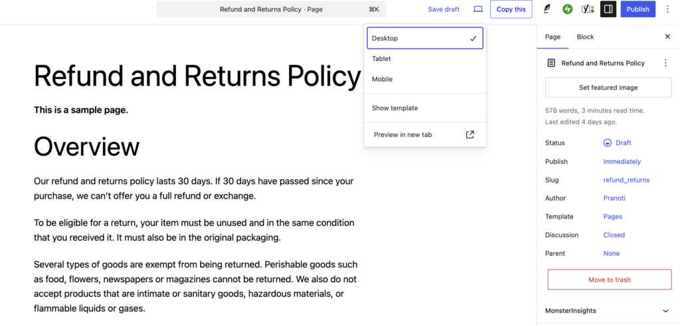Close the settings sidebar with X

tap(667, 37)
